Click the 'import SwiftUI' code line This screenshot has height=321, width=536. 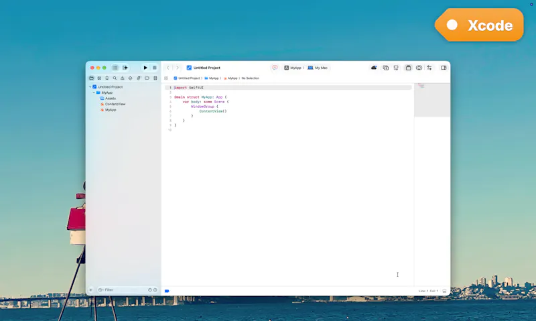(189, 88)
